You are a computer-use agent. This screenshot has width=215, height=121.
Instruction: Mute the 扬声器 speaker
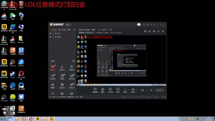(132, 90)
